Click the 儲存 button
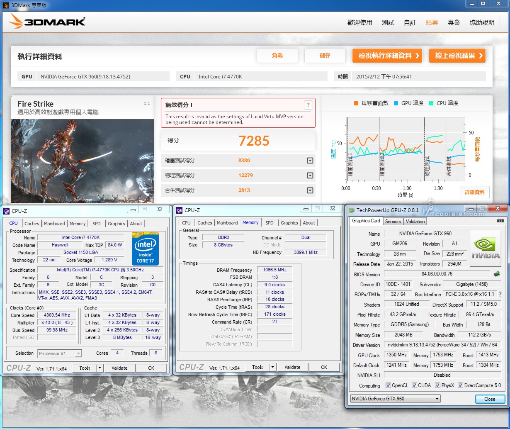The width and height of the screenshot is (510, 429). (x=325, y=56)
